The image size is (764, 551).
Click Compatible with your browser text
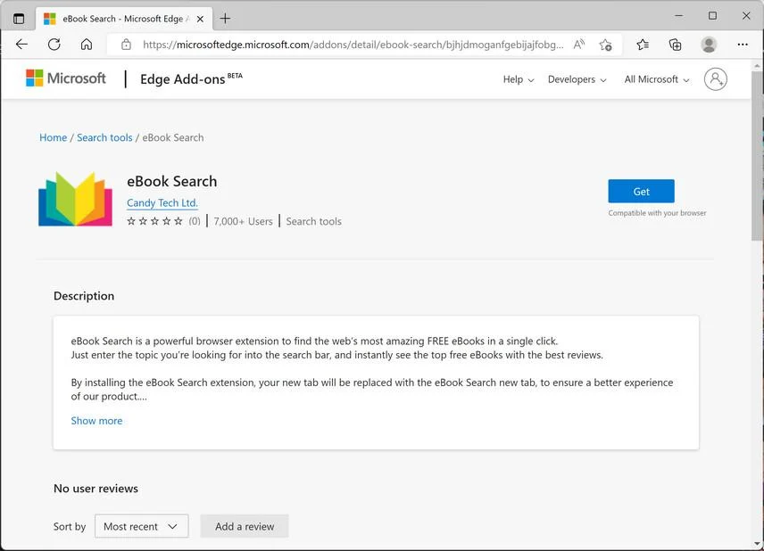pyautogui.click(x=657, y=213)
